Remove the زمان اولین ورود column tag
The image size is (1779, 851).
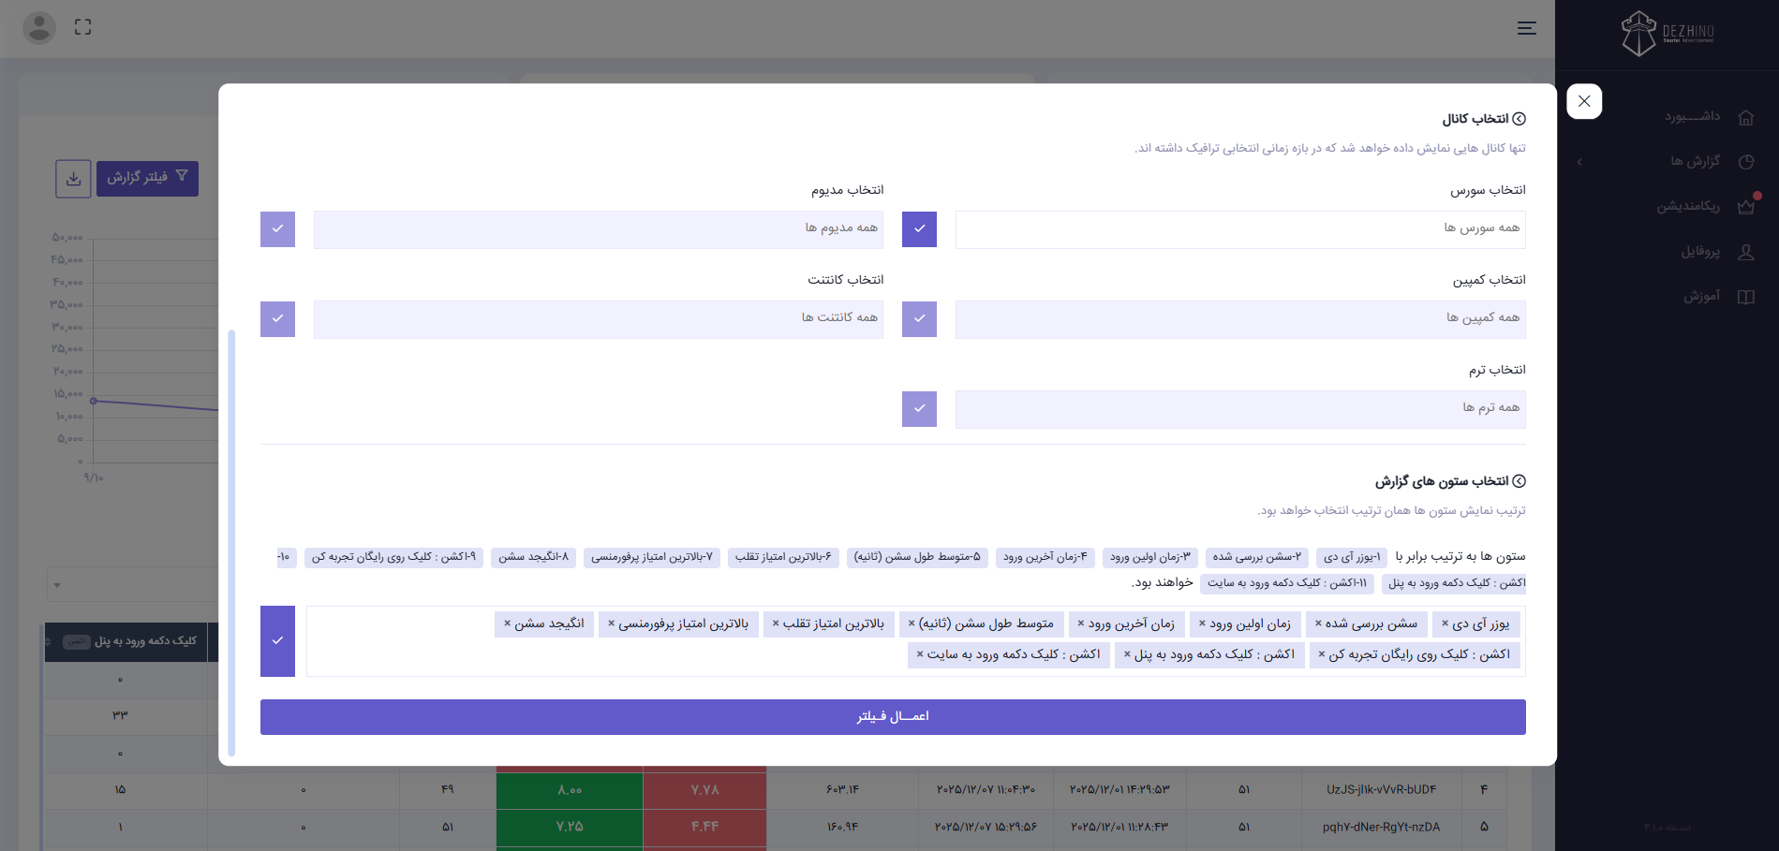[1202, 624]
